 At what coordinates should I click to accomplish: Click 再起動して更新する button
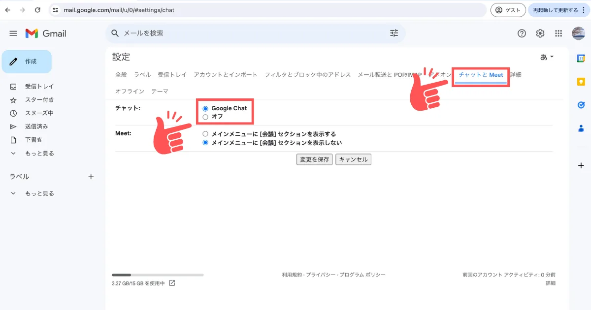(x=558, y=10)
